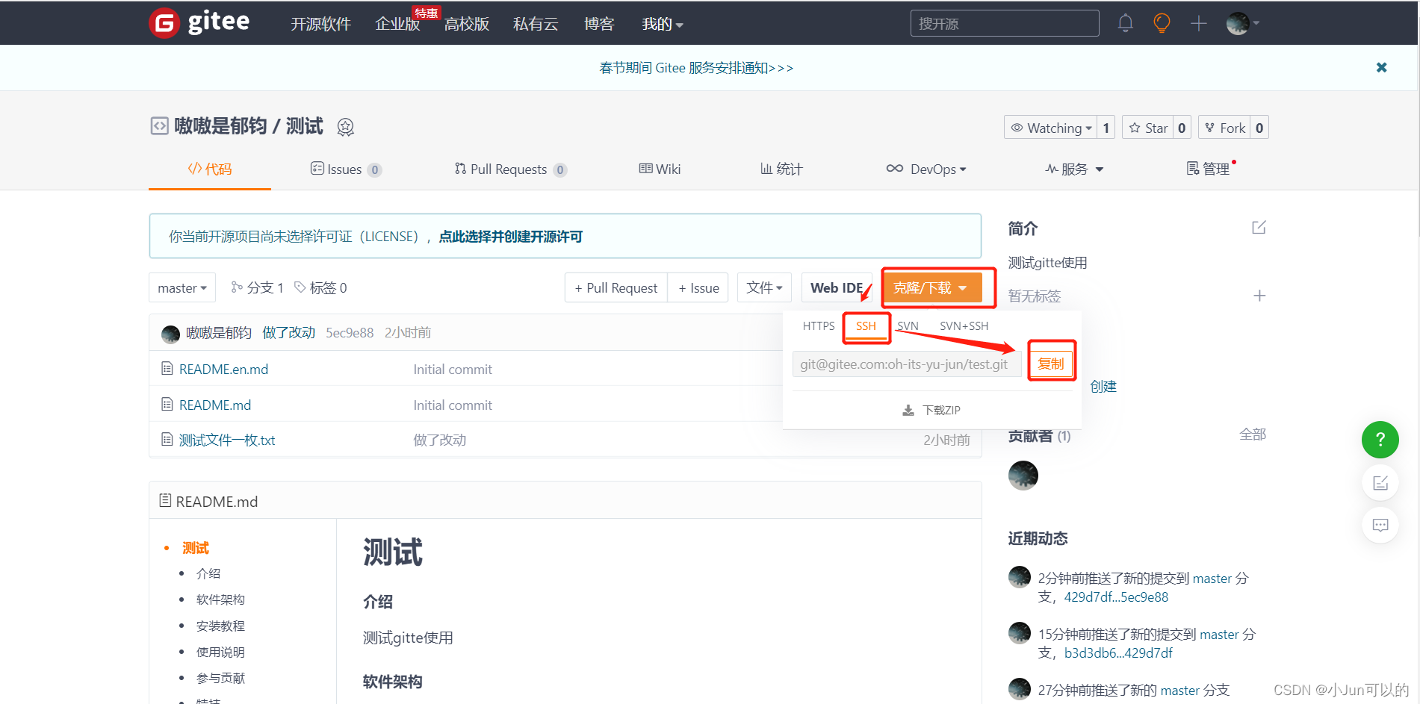Open the 文件 dropdown
1420x704 pixels.
click(764, 287)
